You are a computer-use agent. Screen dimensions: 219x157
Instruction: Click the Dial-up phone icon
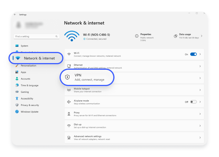click(x=69, y=126)
